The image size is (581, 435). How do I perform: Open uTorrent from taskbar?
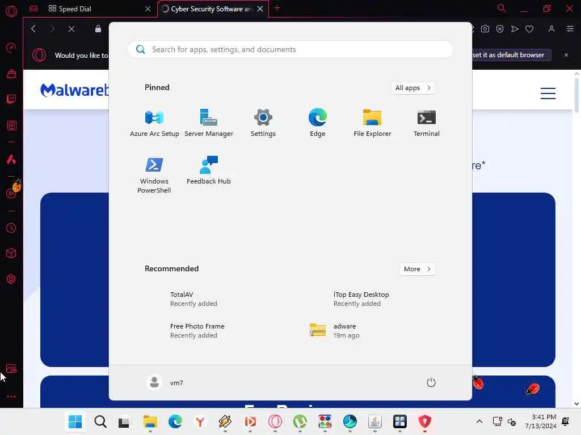point(300,421)
